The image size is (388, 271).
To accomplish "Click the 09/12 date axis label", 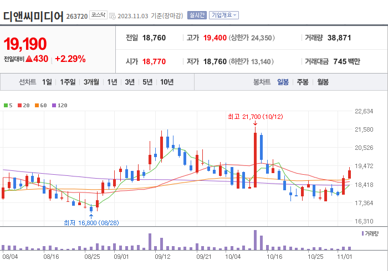I will (162, 257).
